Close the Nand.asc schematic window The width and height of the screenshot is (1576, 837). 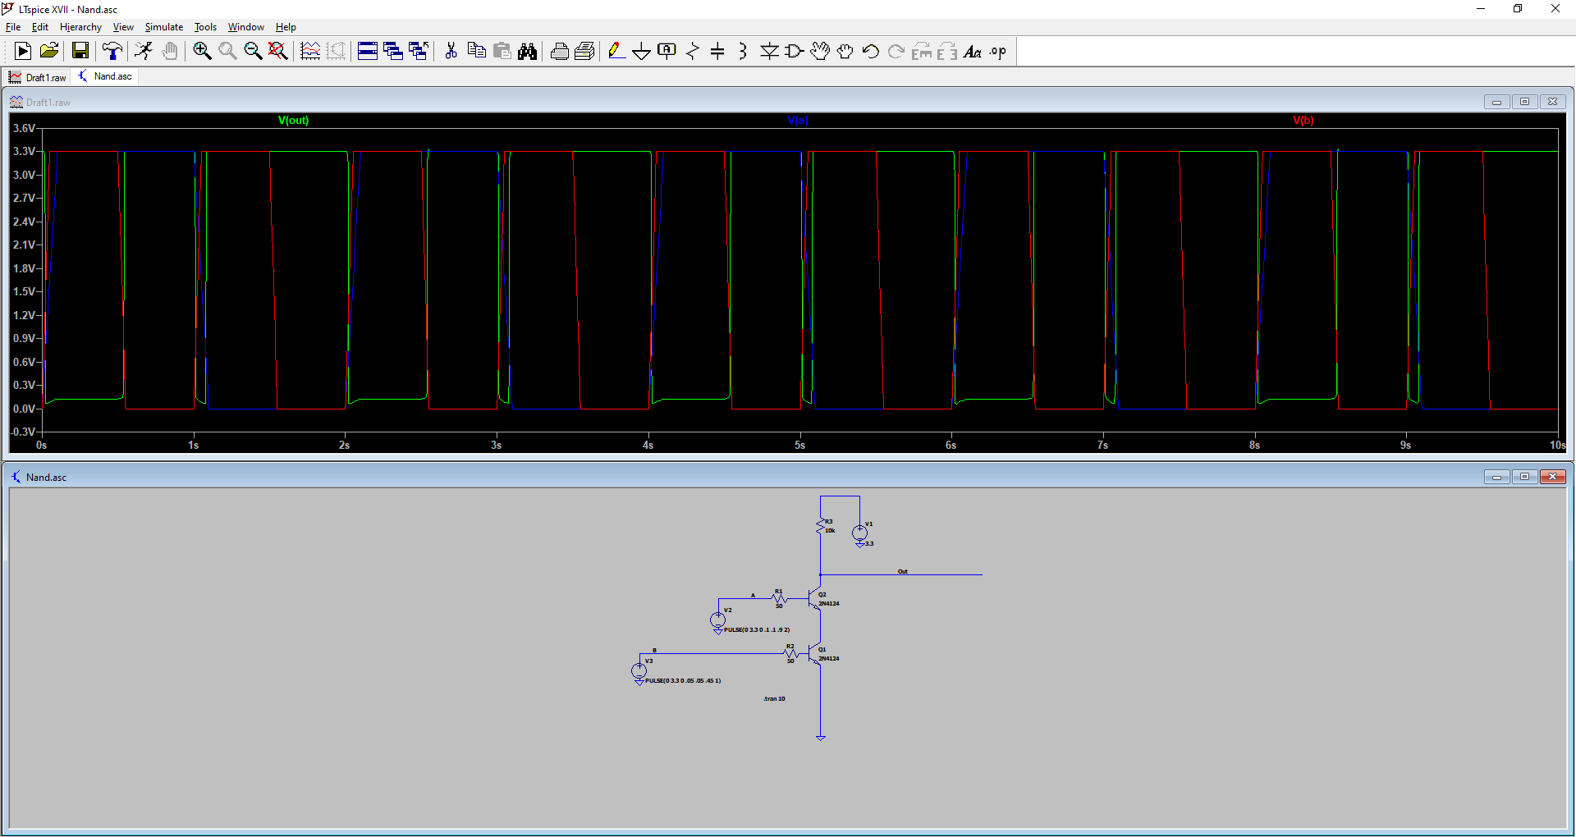pos(1552,477)
